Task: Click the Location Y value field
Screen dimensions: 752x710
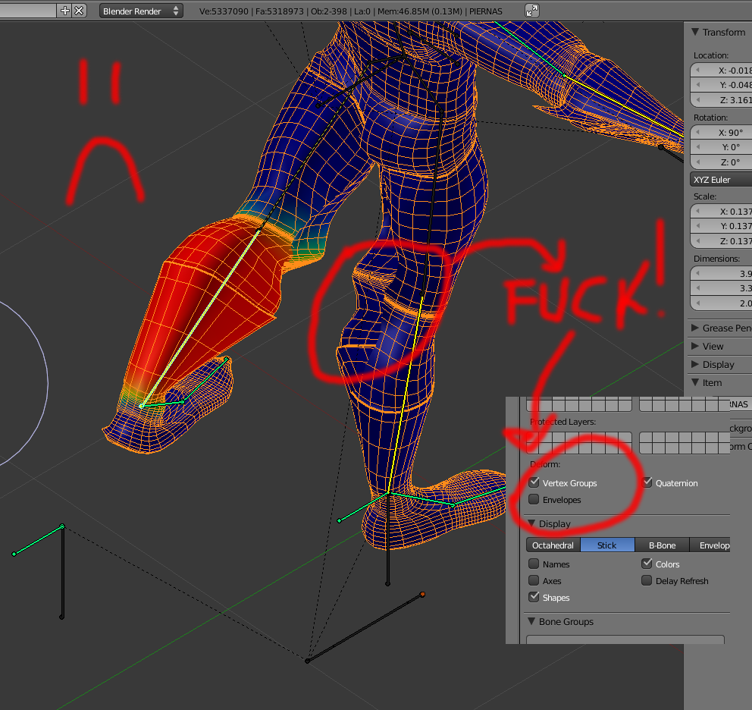Action: [721, 85]
